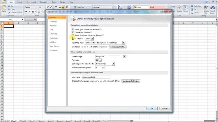The image size is (218, 122).
Task: Open Default view for new sheets dropdown
Action: [x=113, y=64]
